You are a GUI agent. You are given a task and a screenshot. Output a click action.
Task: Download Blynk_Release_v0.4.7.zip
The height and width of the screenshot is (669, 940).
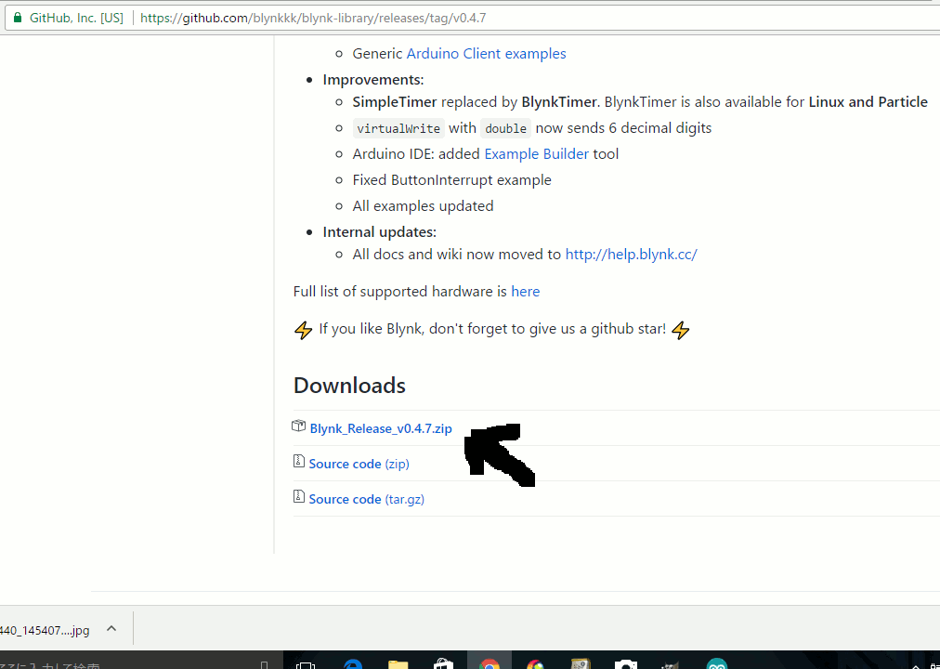coord(381,428)
